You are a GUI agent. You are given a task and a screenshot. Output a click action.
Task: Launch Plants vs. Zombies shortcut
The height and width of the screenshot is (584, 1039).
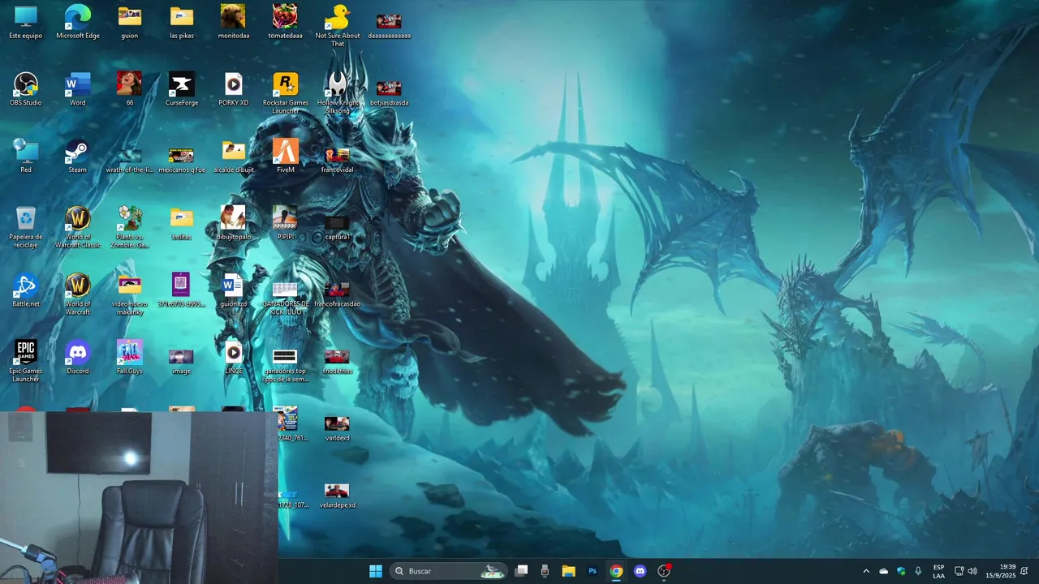click(x=130, y=227)
